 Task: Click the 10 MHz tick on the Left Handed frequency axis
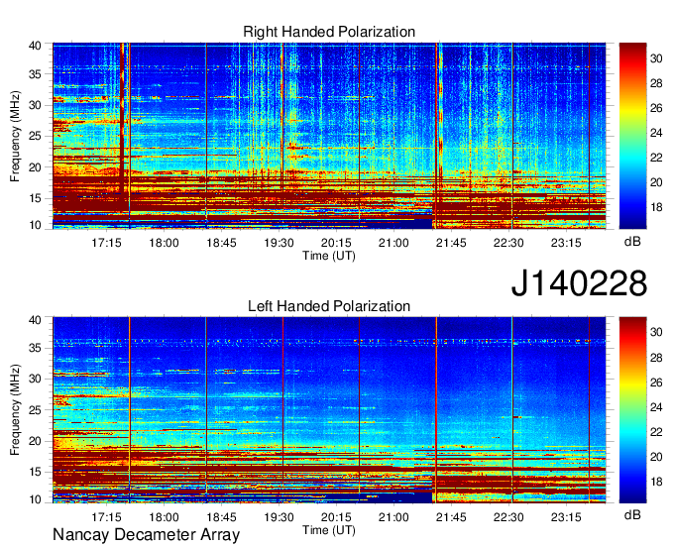35,499
